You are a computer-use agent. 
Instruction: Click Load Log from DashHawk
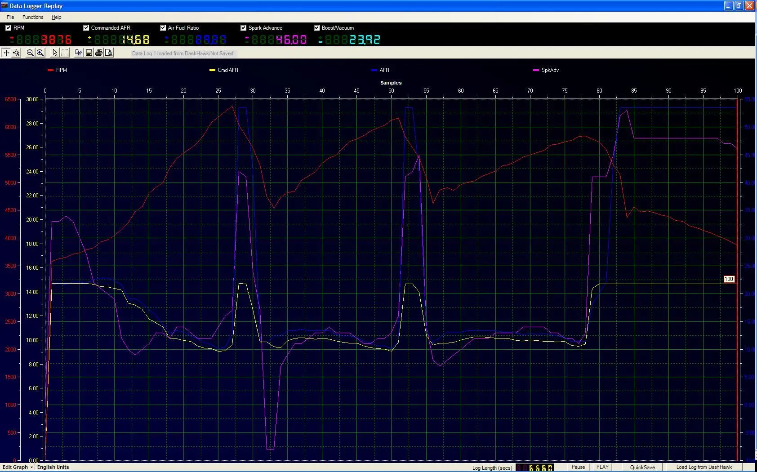pos(704,467)
